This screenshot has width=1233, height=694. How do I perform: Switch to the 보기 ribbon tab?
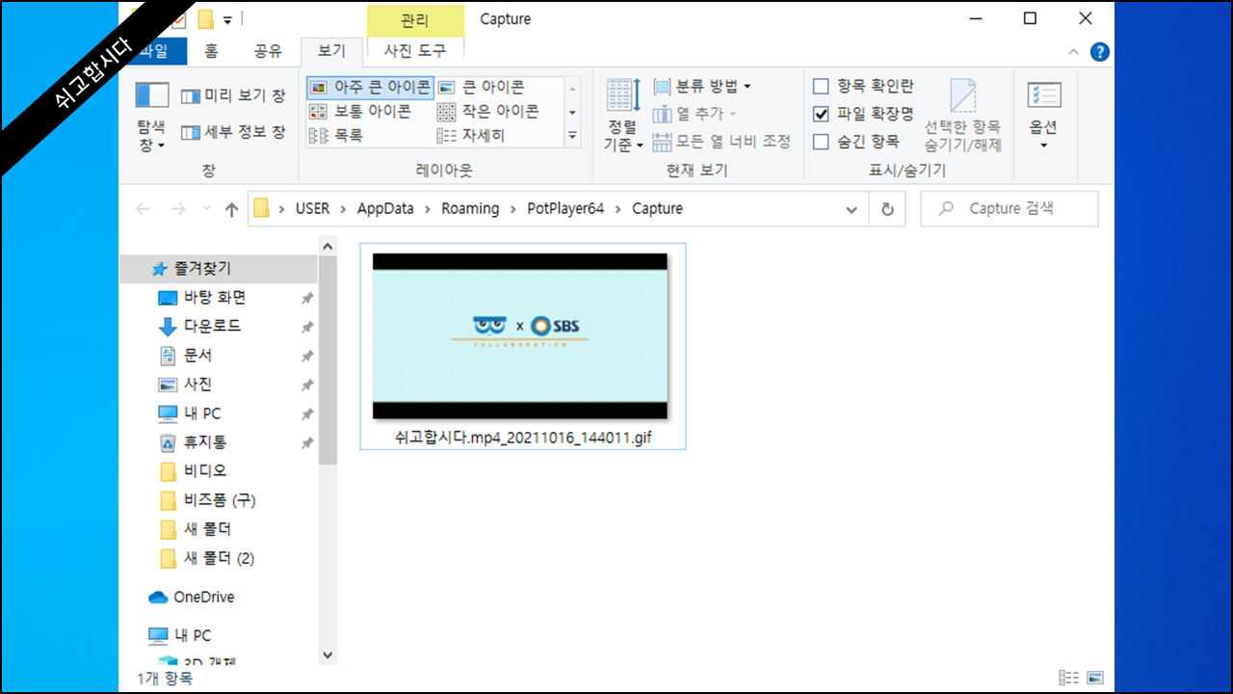[331, 51]
